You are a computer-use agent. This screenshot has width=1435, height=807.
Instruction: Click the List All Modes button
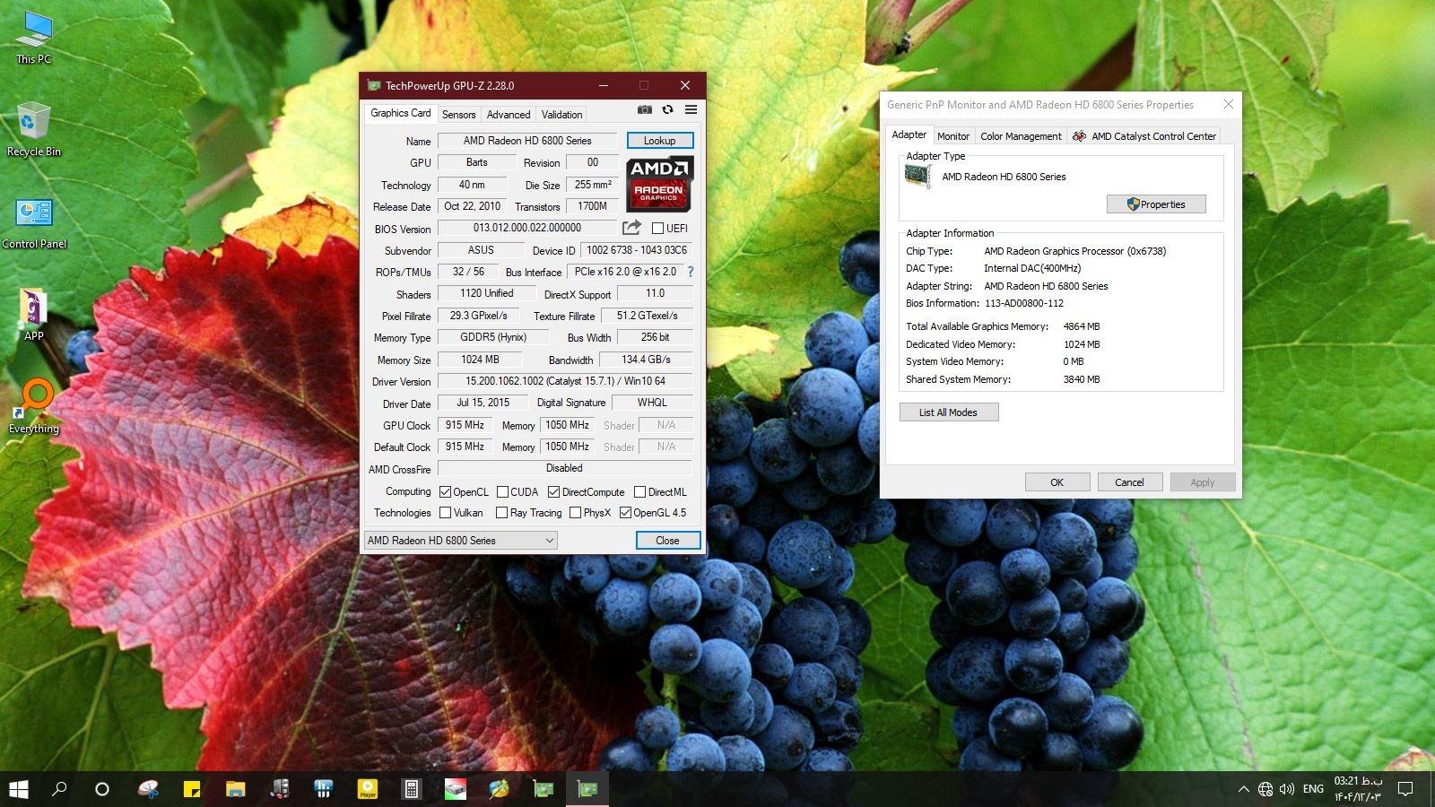948,412
